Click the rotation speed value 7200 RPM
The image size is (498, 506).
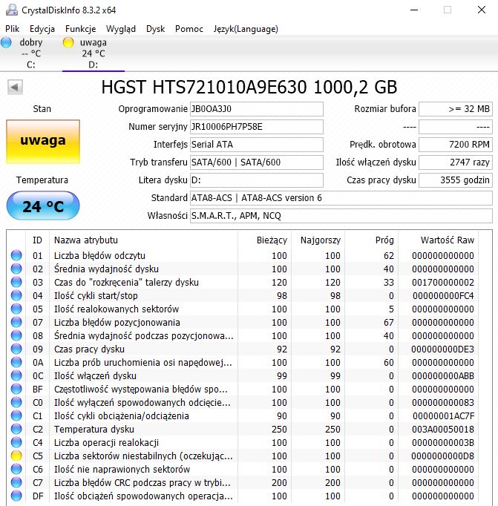(456, 144)
